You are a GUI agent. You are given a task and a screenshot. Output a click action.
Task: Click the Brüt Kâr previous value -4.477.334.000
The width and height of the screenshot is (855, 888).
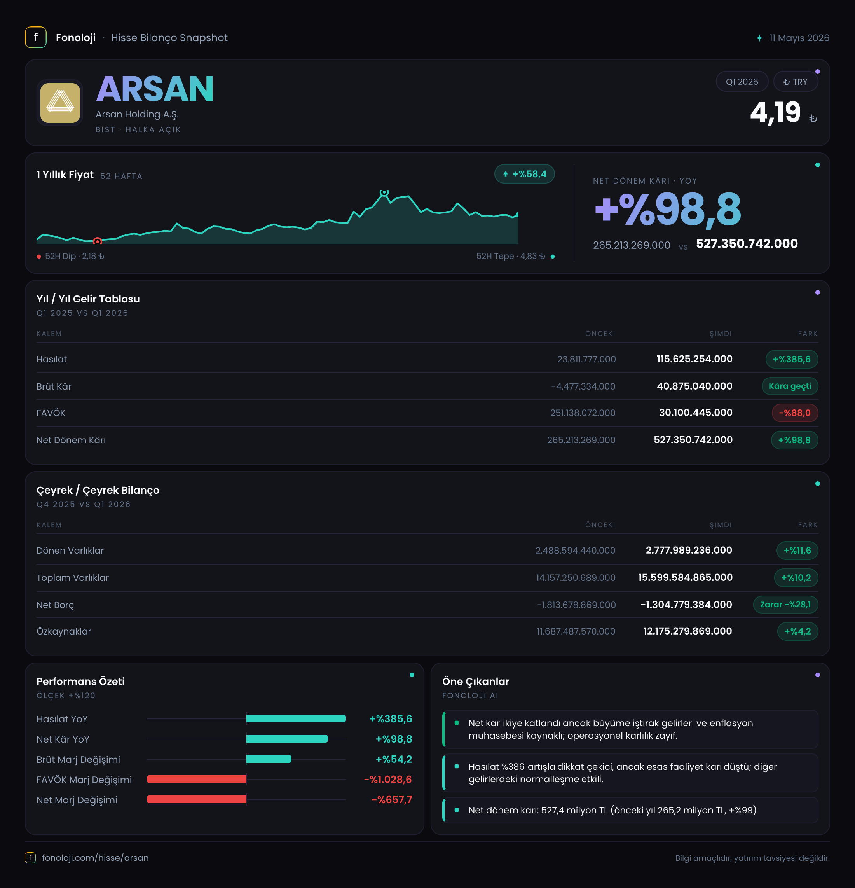tap(583, 386)
